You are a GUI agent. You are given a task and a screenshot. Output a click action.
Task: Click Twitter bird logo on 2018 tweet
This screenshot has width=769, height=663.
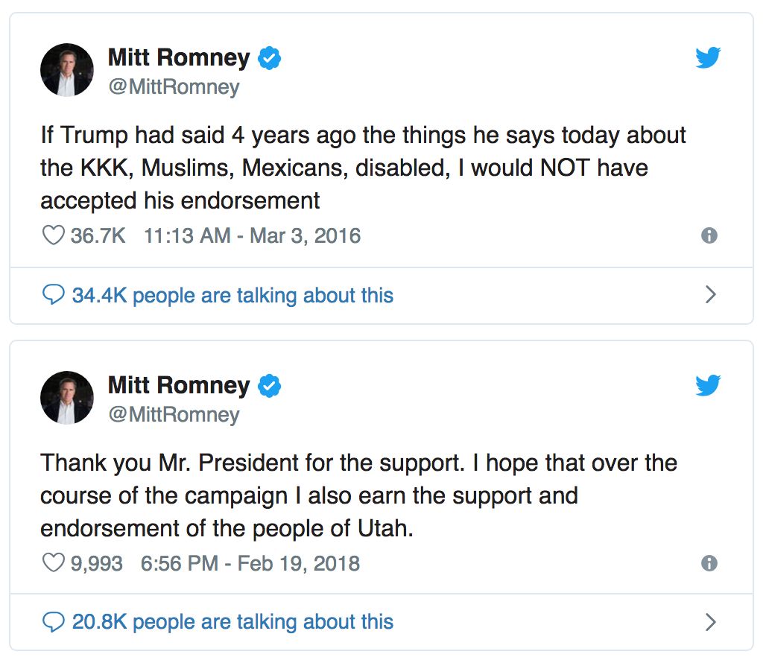(x=708, y=384)
